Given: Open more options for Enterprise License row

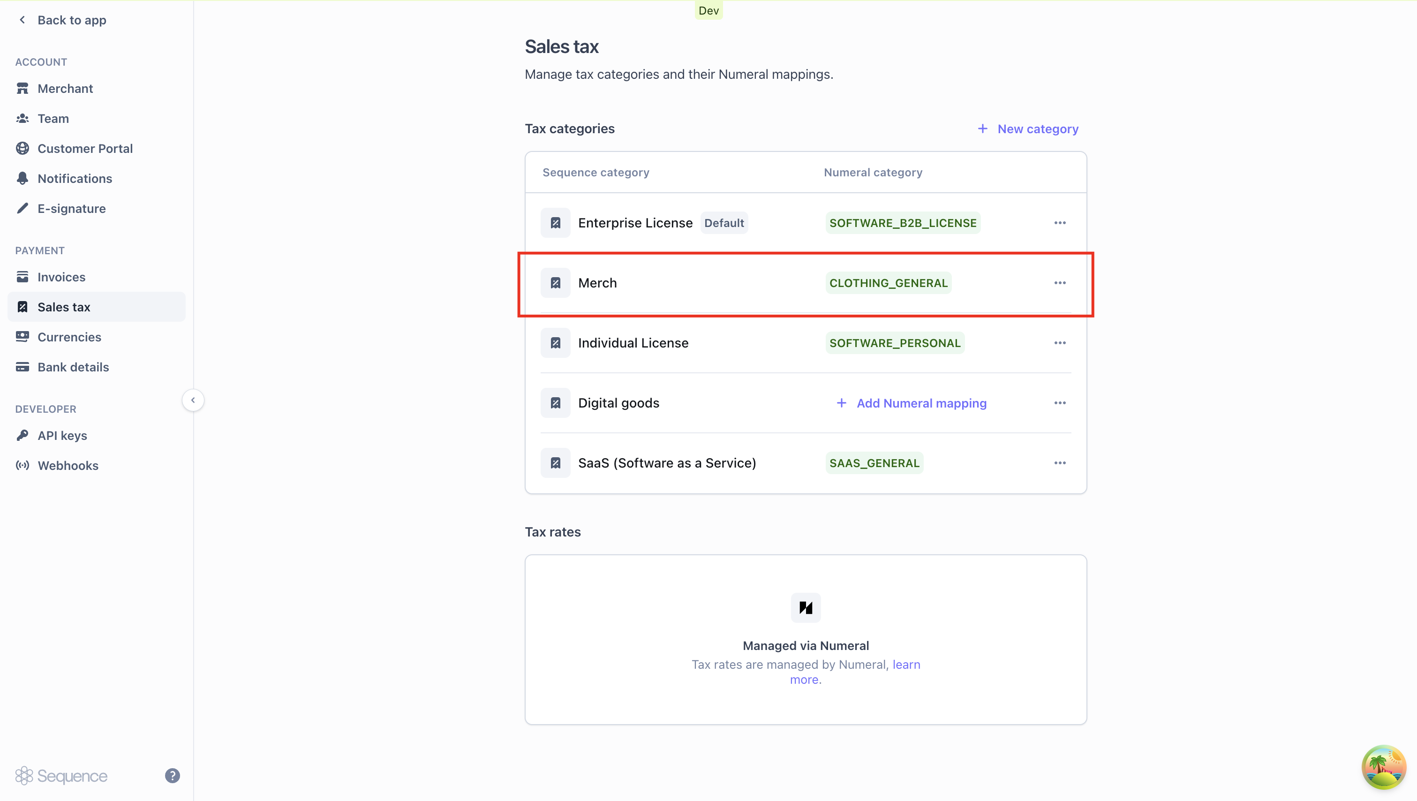Looking at the screenshot, I should tap(1059, 223).
